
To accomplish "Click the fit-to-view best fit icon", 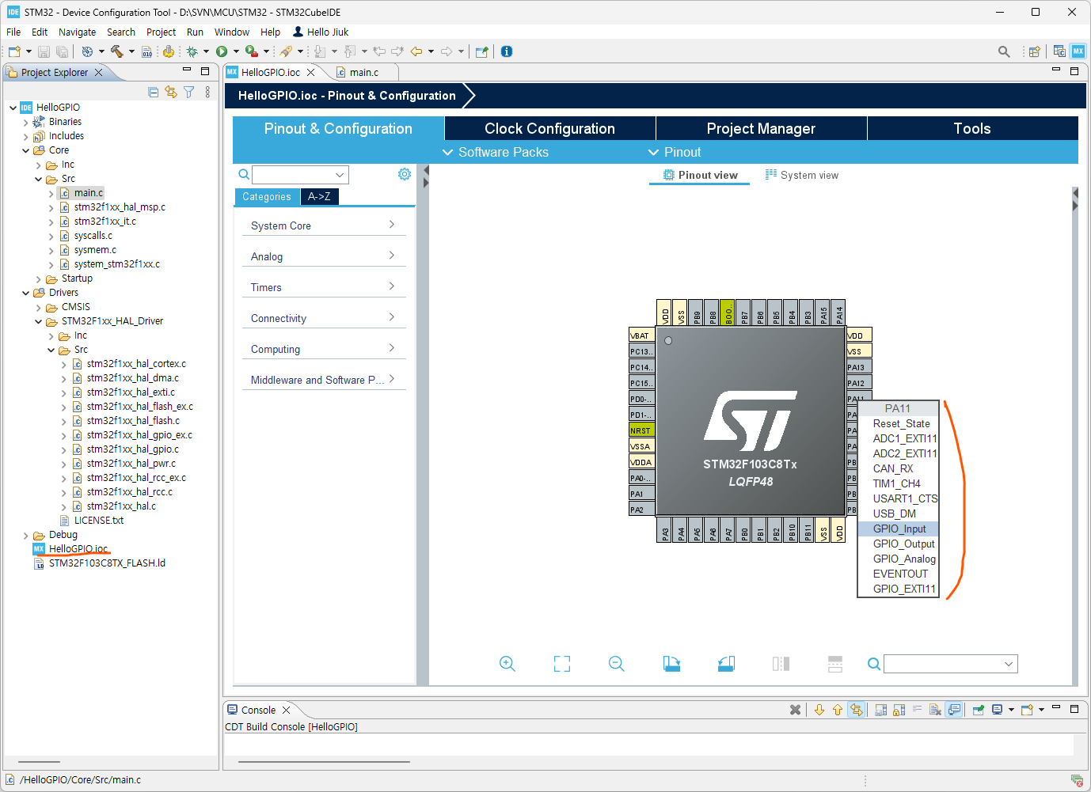I will (x=562, y=664).
